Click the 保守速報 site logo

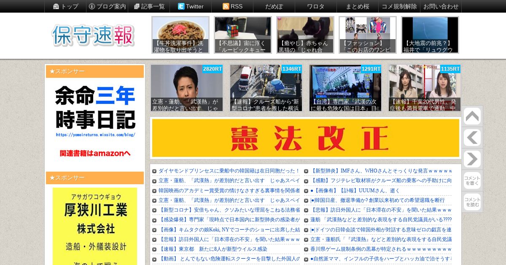tap(93, 35)
